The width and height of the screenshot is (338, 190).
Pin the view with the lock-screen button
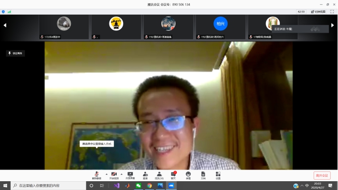pos(15,53)
